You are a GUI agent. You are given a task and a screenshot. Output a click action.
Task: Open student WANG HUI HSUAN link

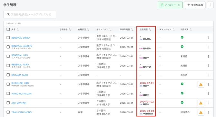pos(21,94)
